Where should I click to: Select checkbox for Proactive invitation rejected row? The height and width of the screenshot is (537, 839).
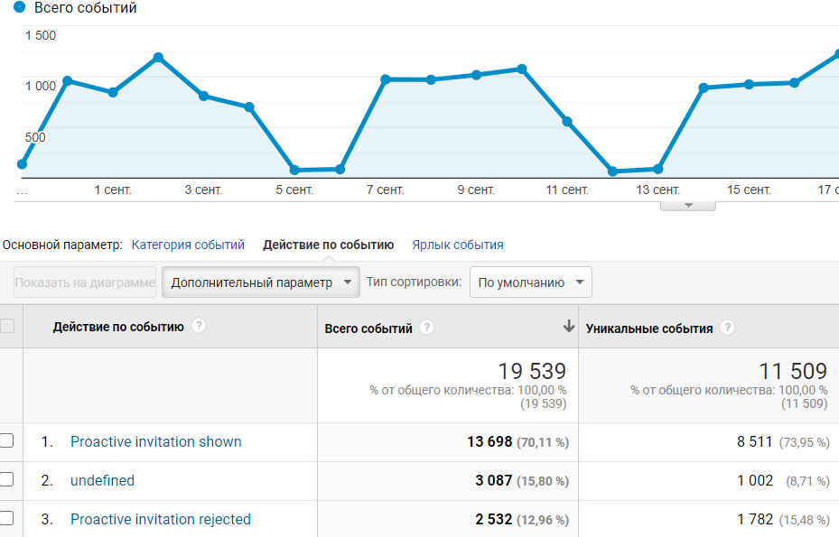[6, 519]
